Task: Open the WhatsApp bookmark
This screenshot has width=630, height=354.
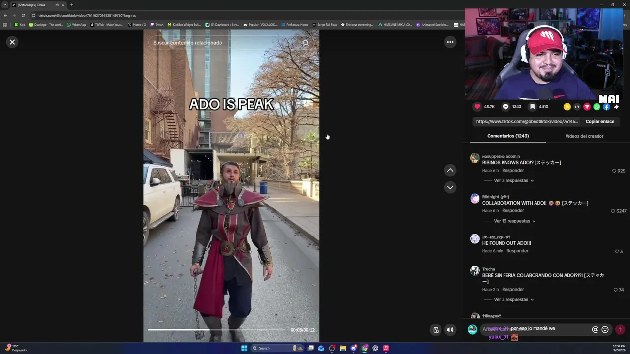Action: click(x=76, y=25)
